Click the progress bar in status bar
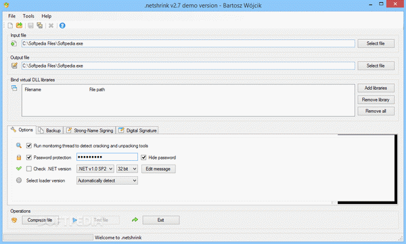 [48, 237]
